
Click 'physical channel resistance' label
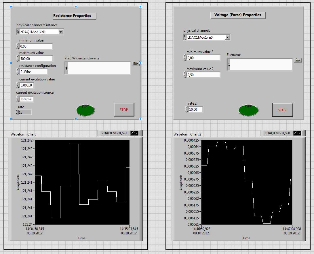coord(37,25)
